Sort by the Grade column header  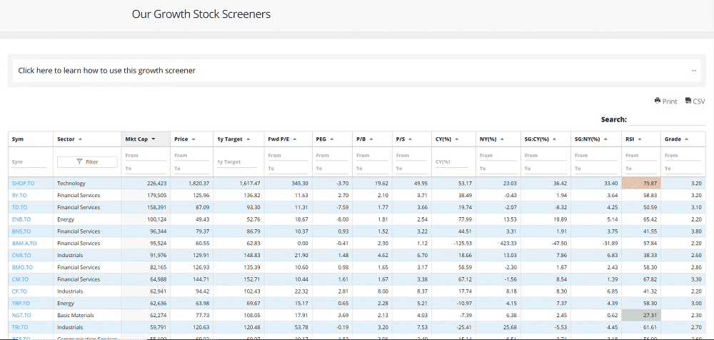(675, 139)
